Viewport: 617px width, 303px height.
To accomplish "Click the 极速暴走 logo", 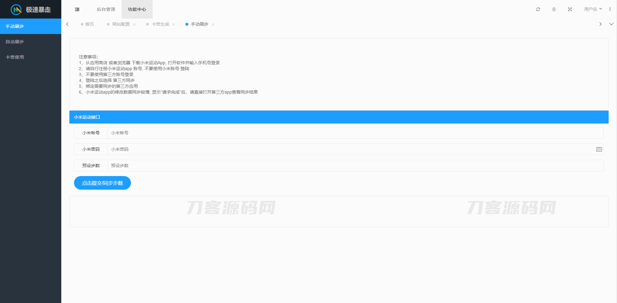I will 31,10.
